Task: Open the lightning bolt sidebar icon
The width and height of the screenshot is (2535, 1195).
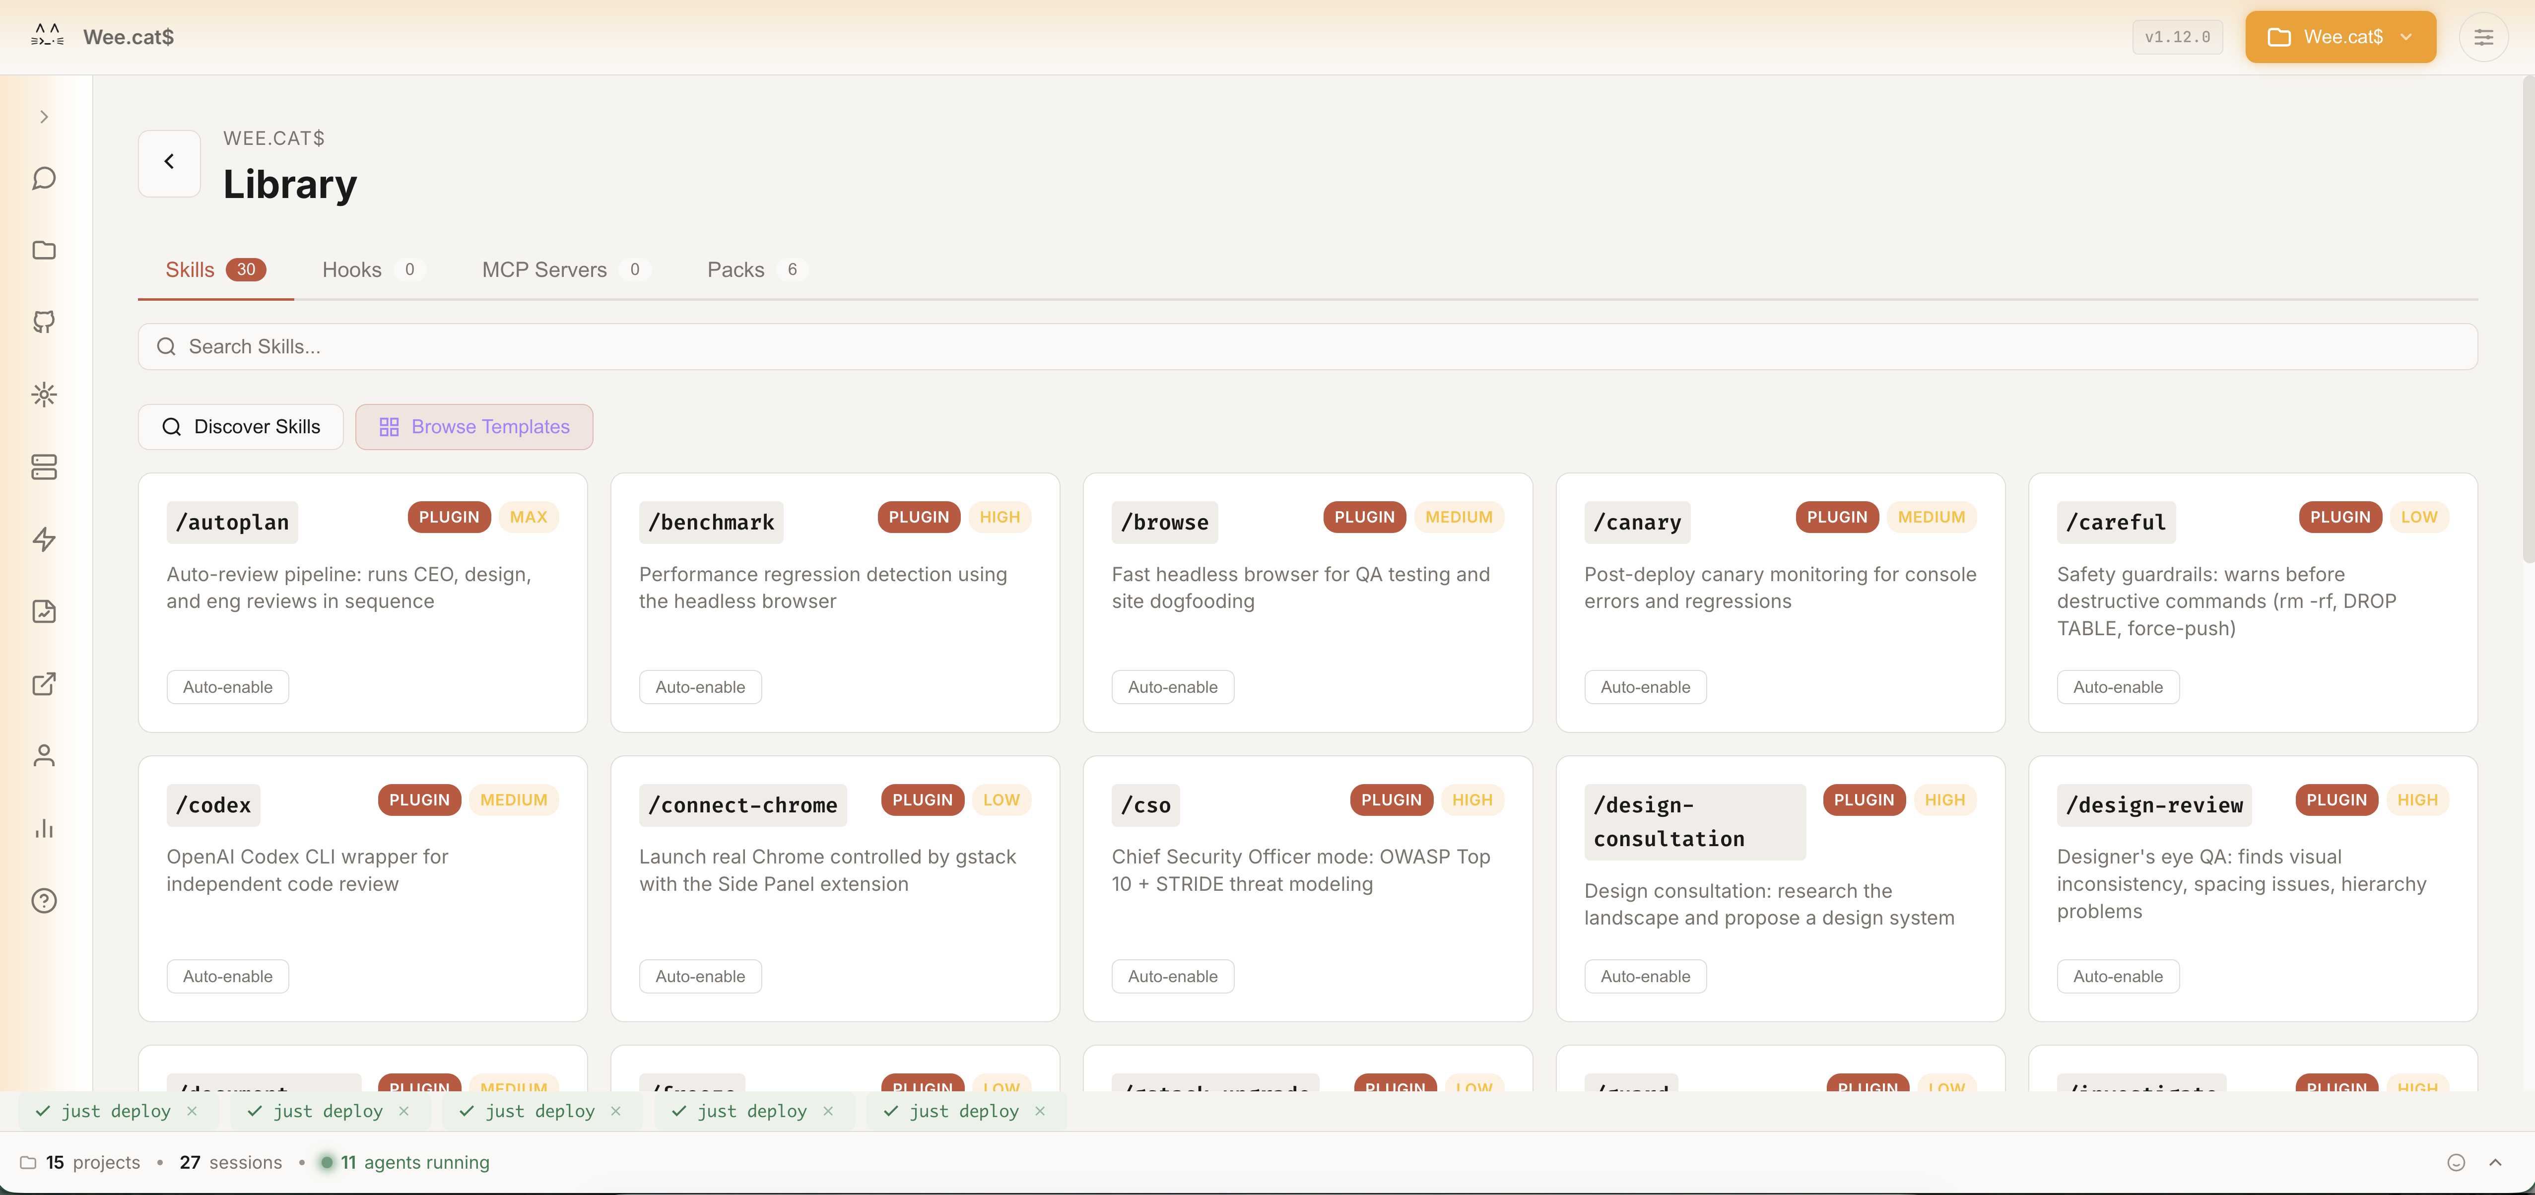Action: tap(43, 538)
